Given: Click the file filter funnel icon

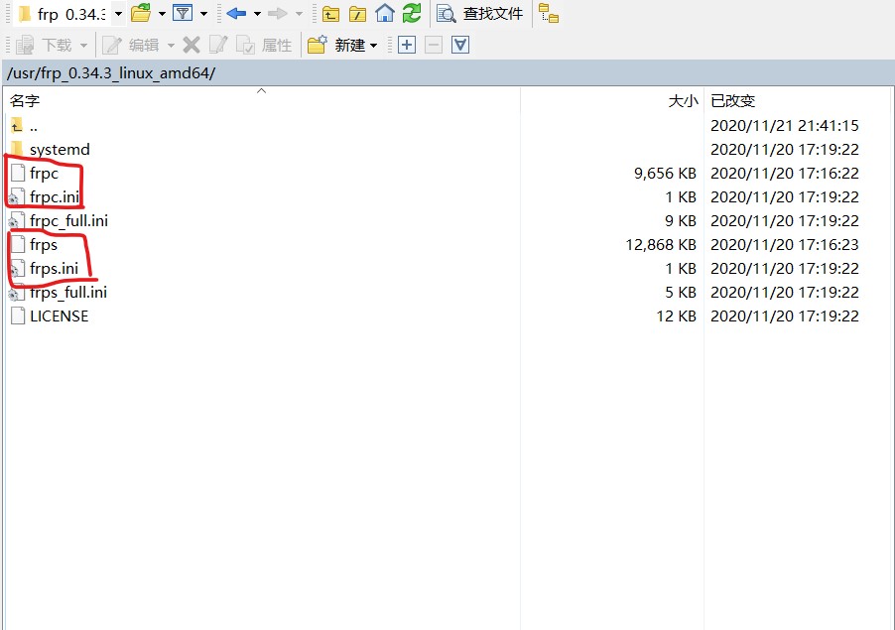Looking at the screenshot, I should [183, 14].
